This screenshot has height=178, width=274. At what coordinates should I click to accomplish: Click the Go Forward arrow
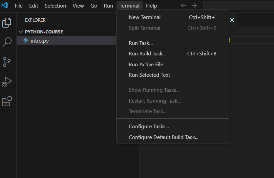pos(194,6)
